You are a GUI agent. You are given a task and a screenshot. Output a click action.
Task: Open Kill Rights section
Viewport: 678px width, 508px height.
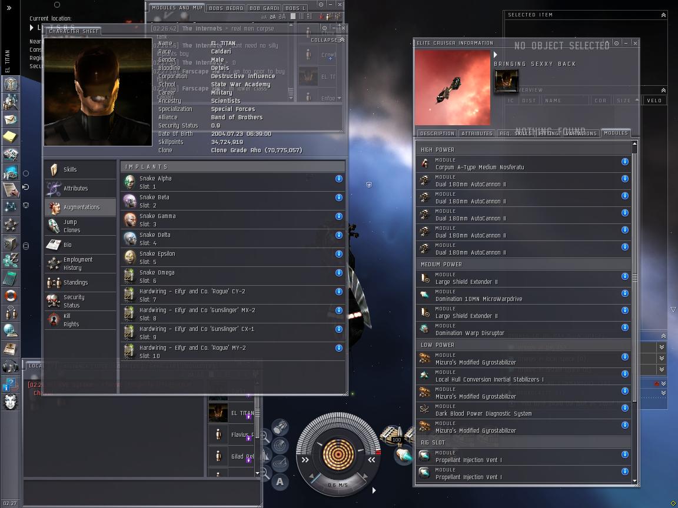coord(81,320)
